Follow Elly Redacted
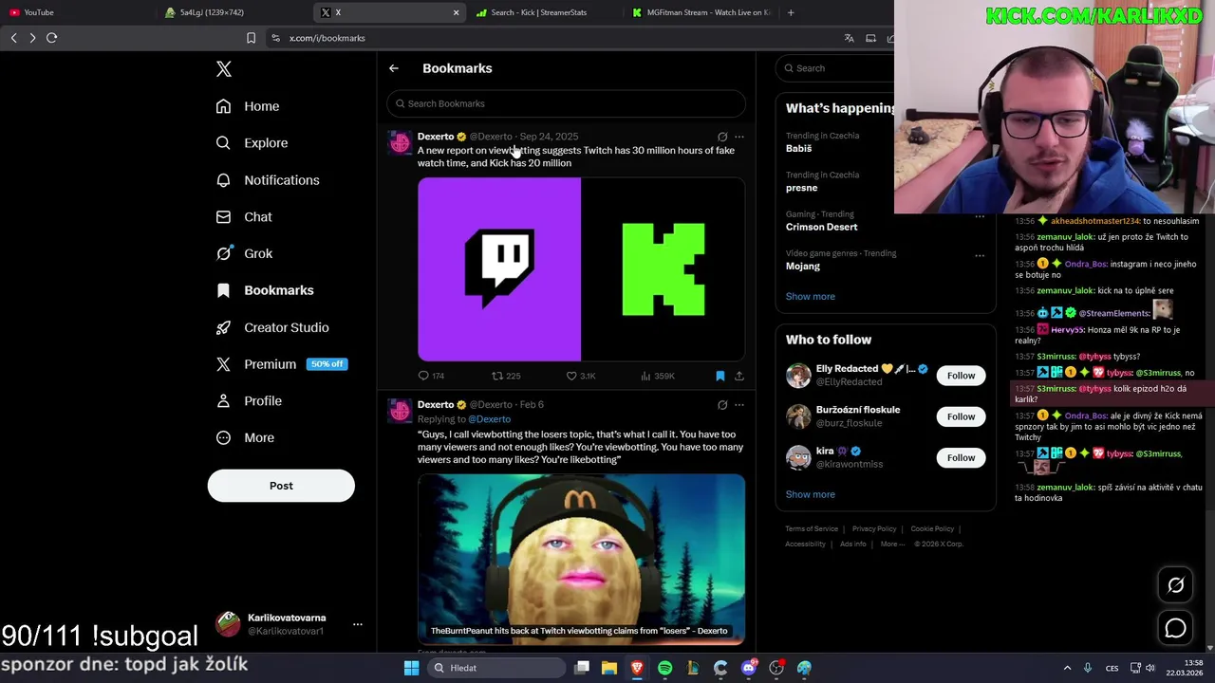Image resolution: width=1215 pixels, height=683 pixels. 961,376
